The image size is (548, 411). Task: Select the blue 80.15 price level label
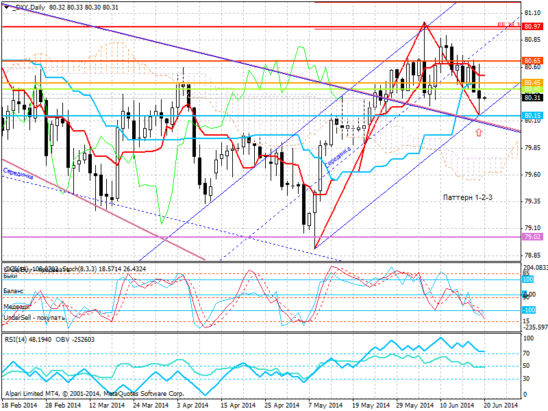click(533, 115)
